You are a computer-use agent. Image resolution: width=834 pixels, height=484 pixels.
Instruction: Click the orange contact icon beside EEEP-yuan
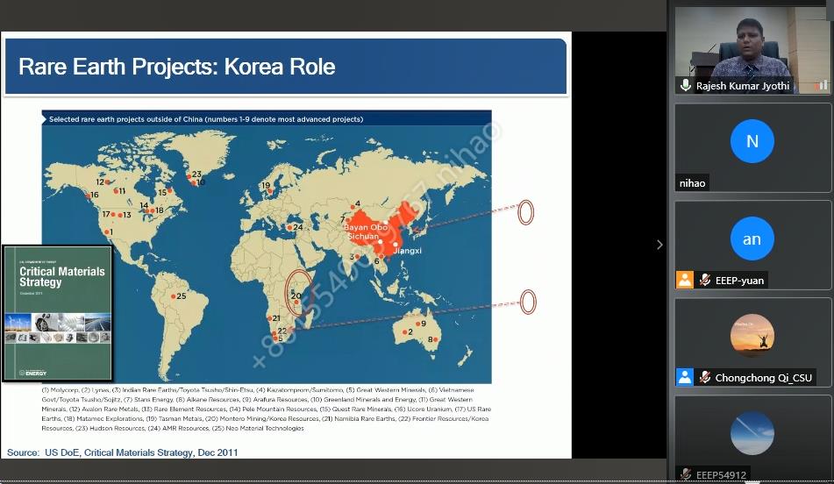pyautogui.click(x=685, y=280)
